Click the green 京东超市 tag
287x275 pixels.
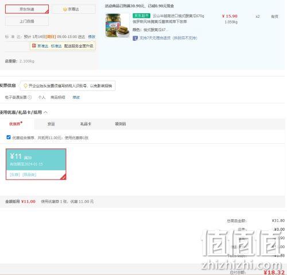coord(141,16)
